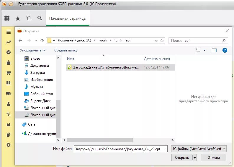
Task: Open the warehouse grid section icon
Action: tap(9, 83)
